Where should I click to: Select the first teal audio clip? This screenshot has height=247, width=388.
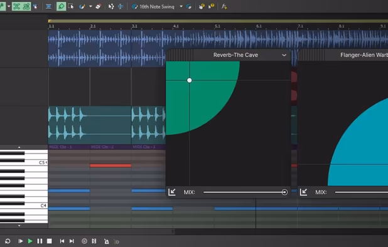coord(90,125)
